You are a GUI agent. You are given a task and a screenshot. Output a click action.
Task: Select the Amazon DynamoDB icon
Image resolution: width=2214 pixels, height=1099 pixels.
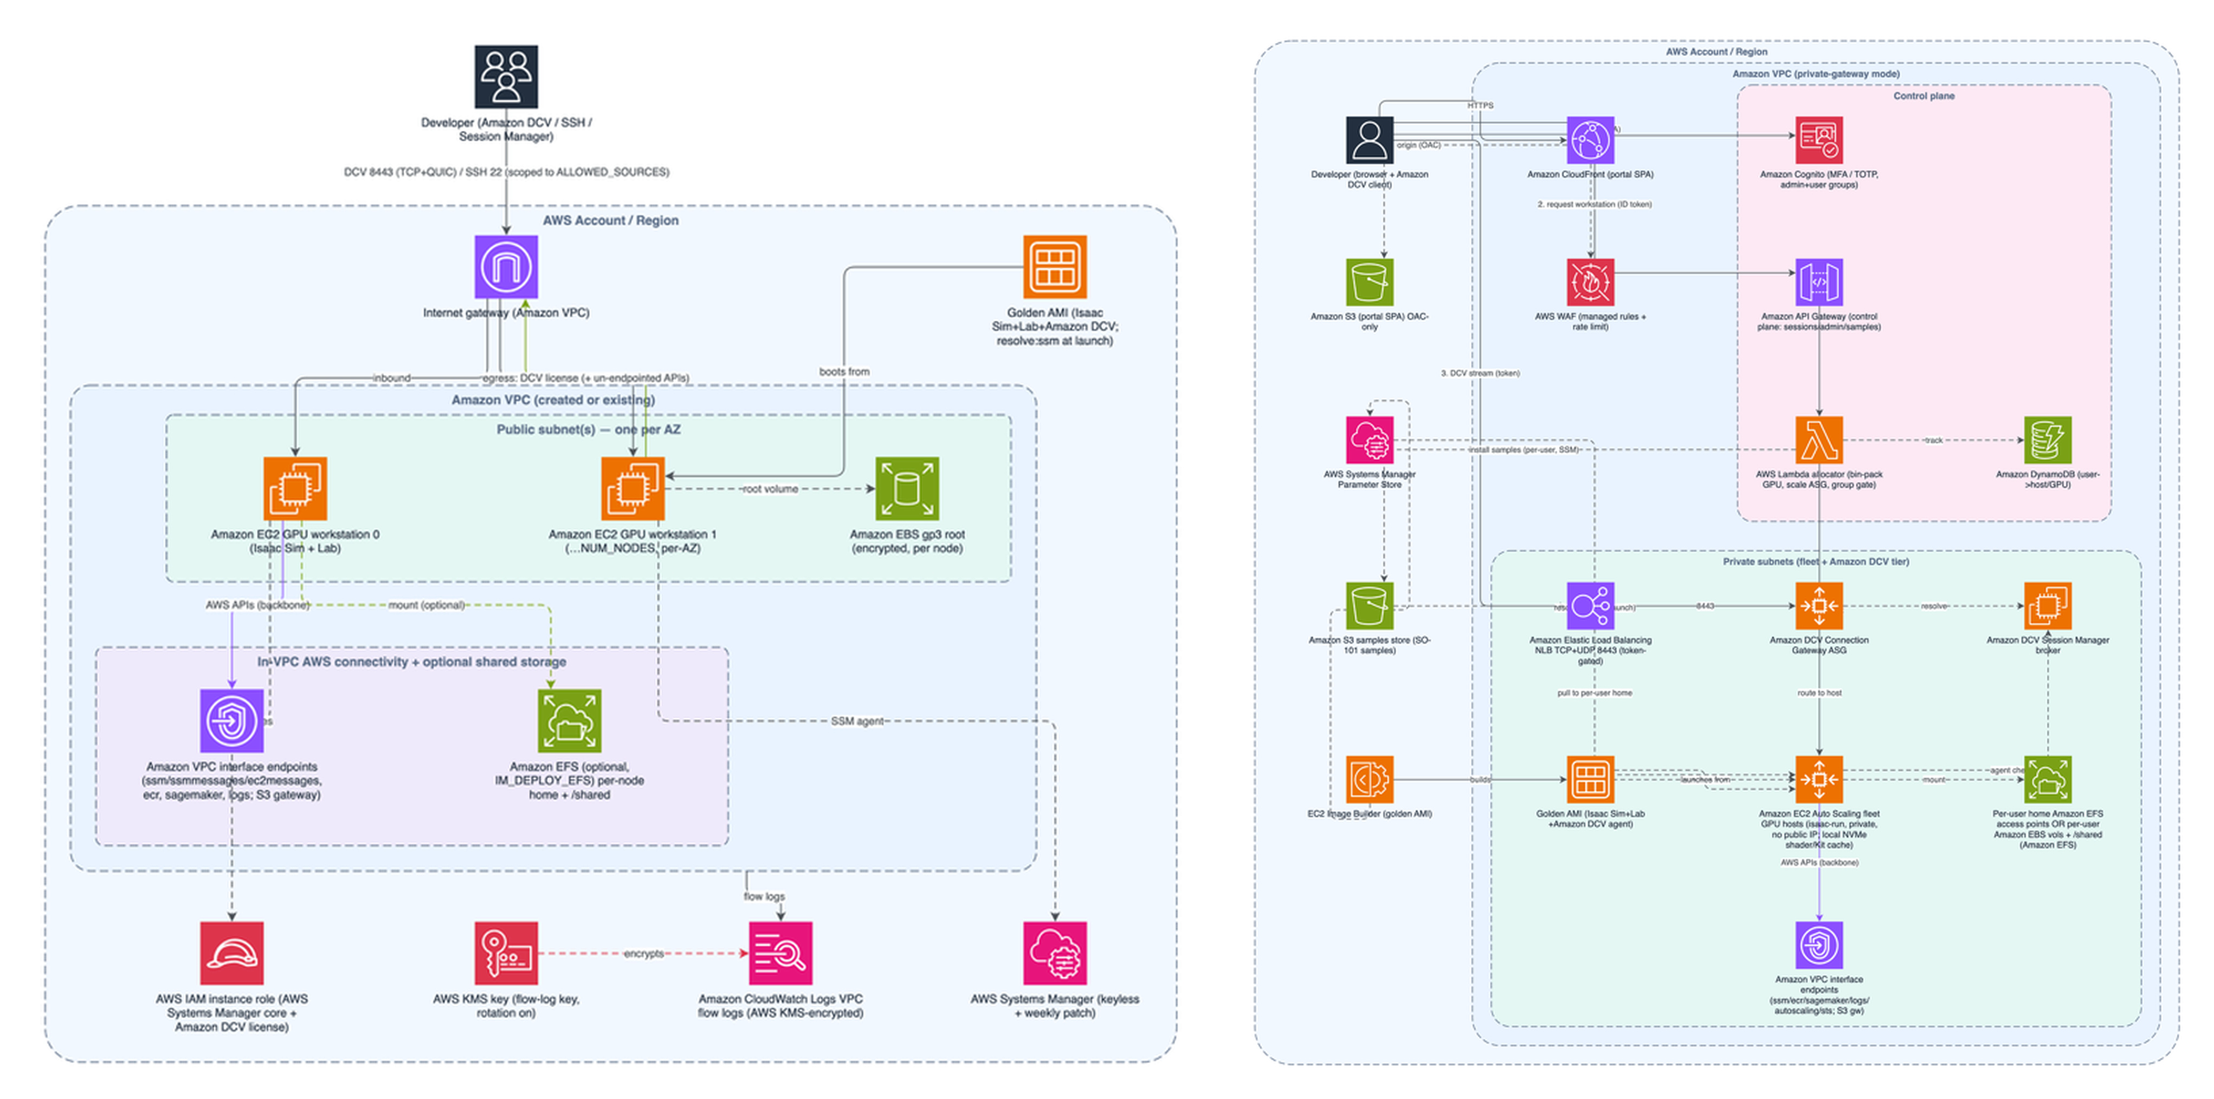[2047, 440]
